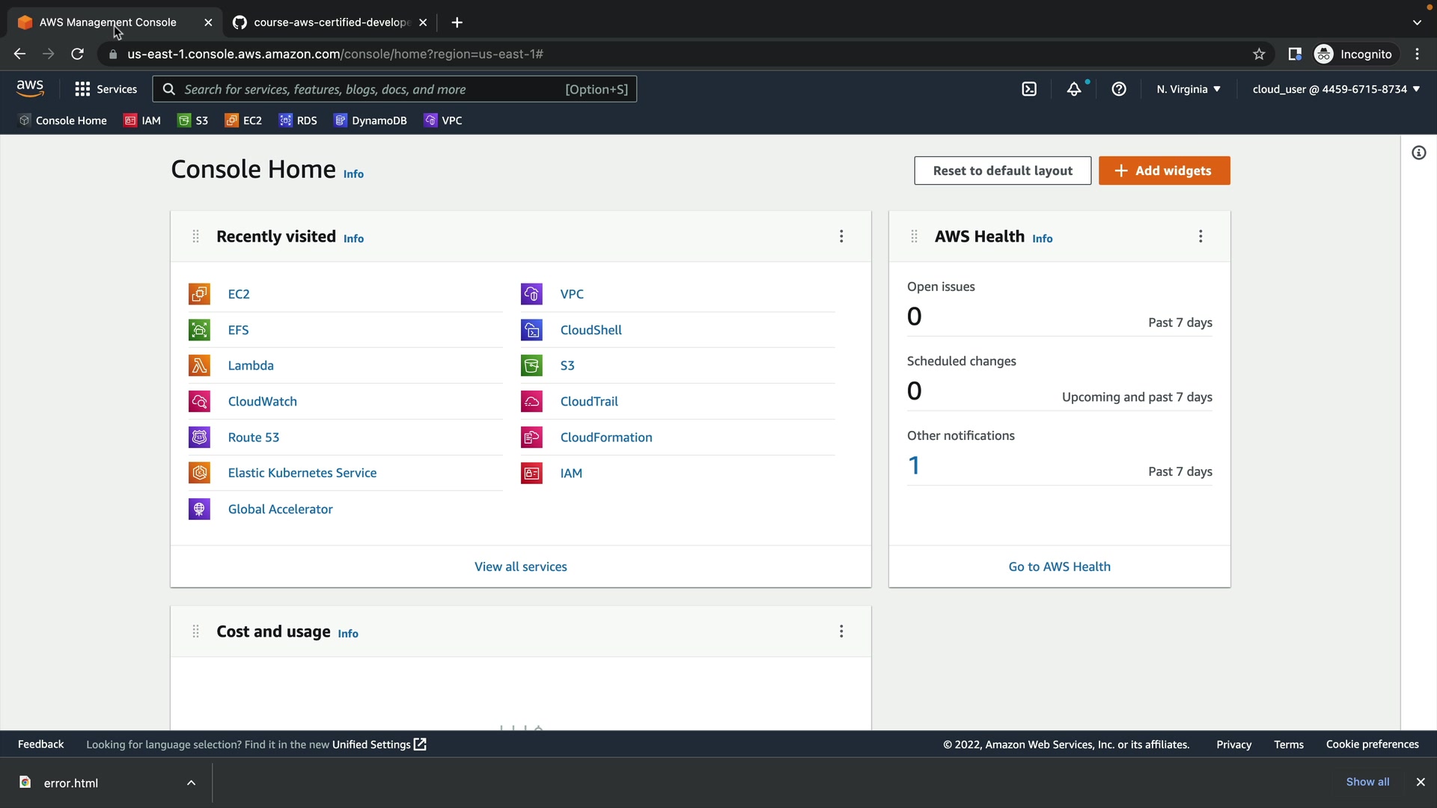The image size is (1437, 808).
Task: Click the Add widgets button
Action: point(1164,171)
